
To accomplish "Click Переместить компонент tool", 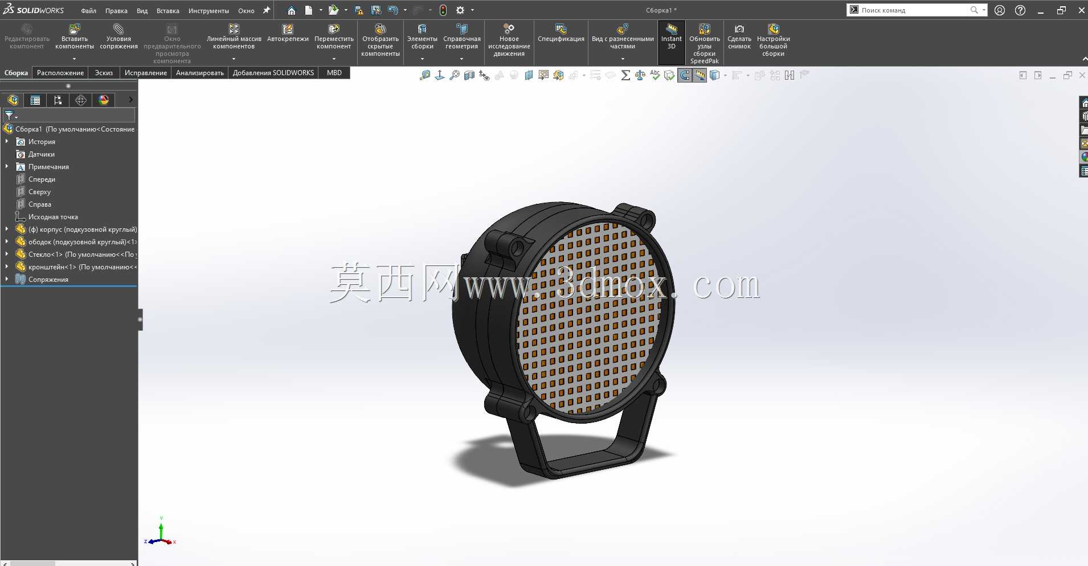I will (x=334, y=37).
